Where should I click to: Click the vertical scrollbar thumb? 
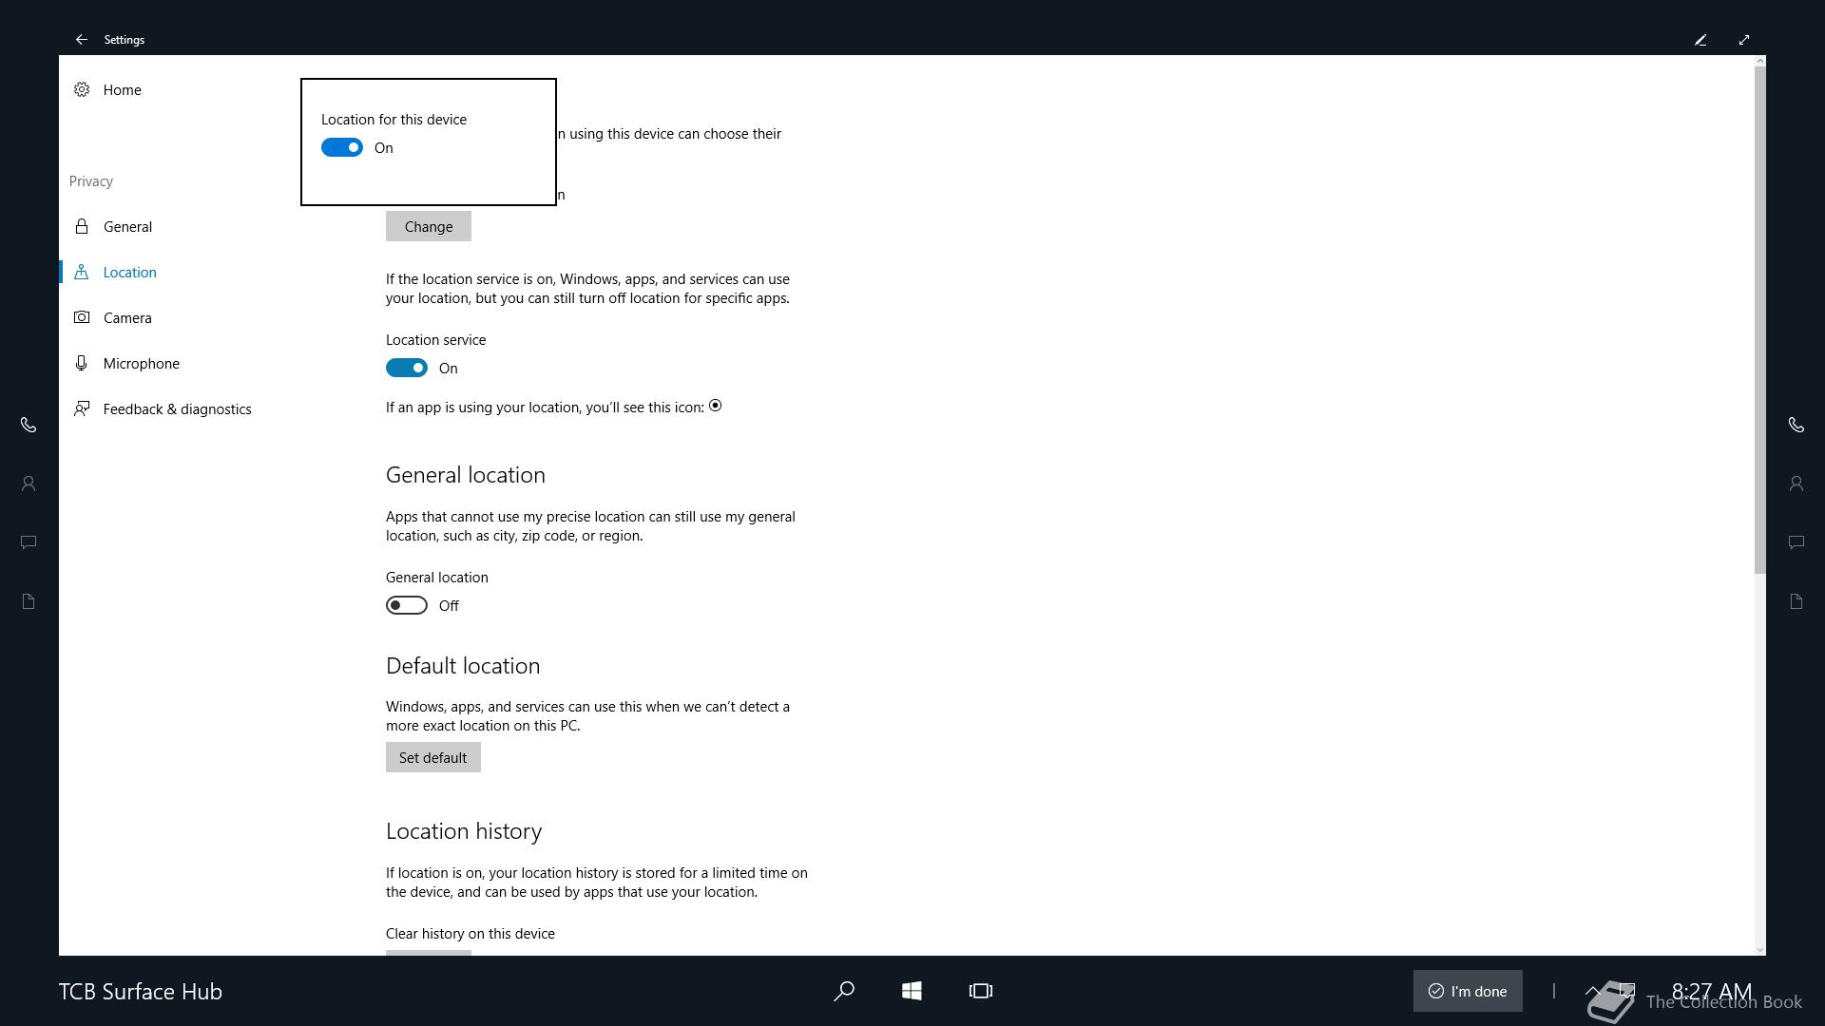(1759, 320)
